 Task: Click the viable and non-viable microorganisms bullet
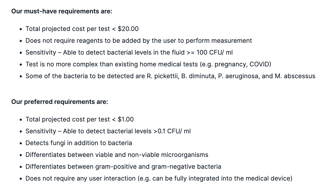click(x=117, y=155)
